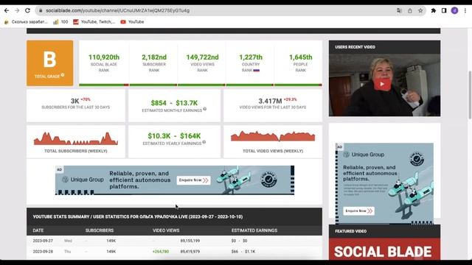This screenshot has height=265, width=472.
Task: Click the 3.417M video views value
Action: pyautogui.click(x=270, y=101)
